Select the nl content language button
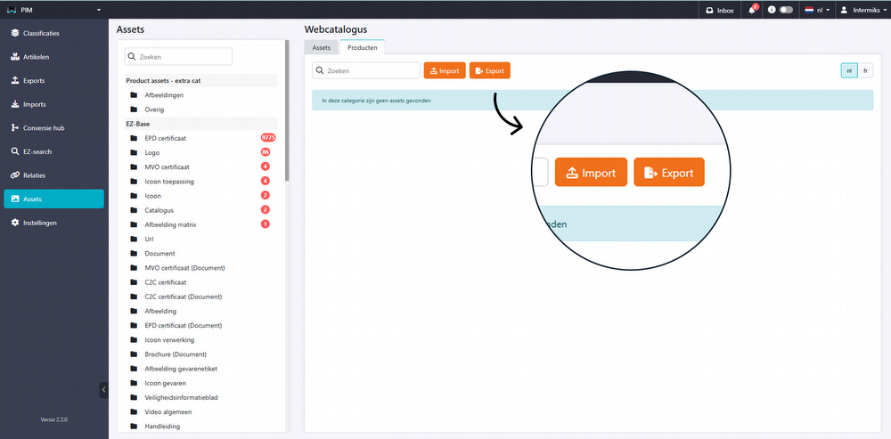Viewport: 891px width, 439px height. click(x=849, y=70)
